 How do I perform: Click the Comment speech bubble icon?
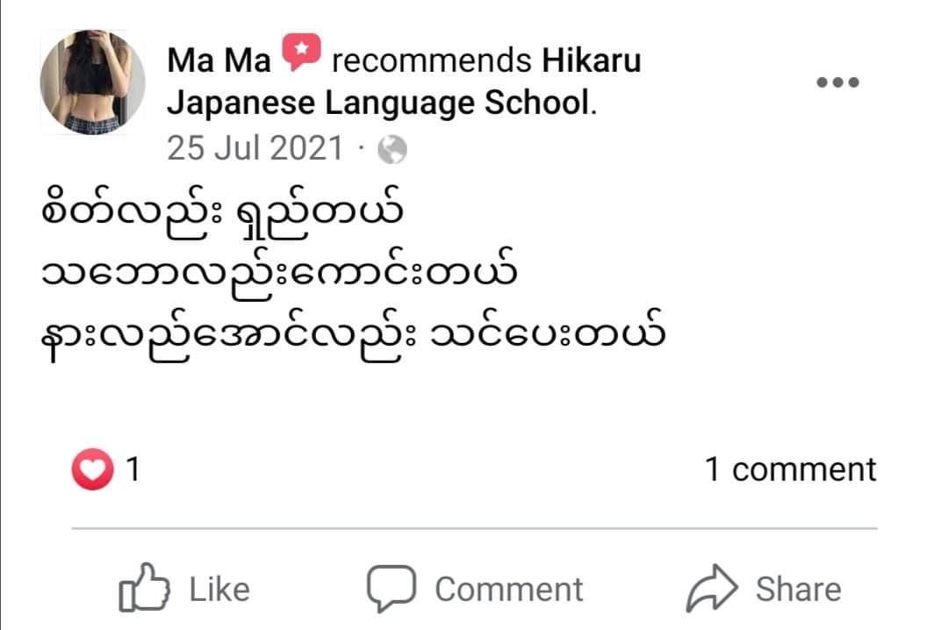pos(392,586)
